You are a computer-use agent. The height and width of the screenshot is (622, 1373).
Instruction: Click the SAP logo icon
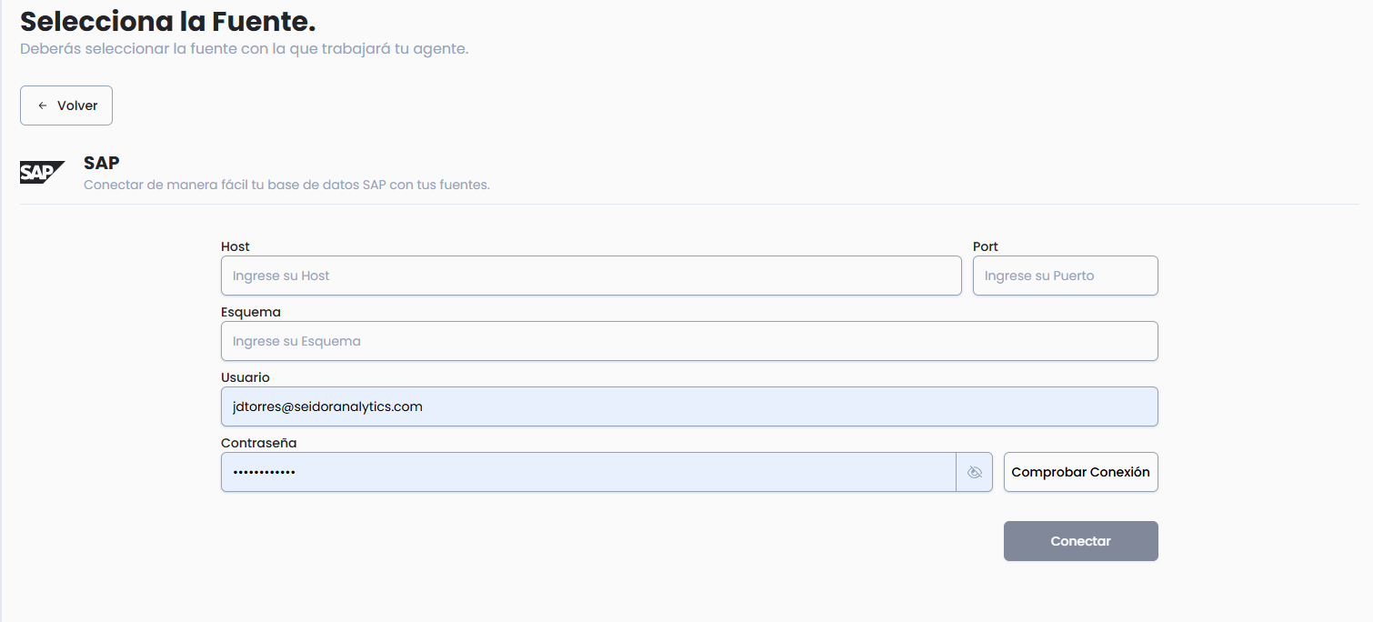coord(42,172)
